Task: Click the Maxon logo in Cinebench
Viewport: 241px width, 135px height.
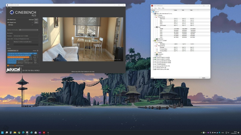Action: pyautogui.click(x=13, y=70)
